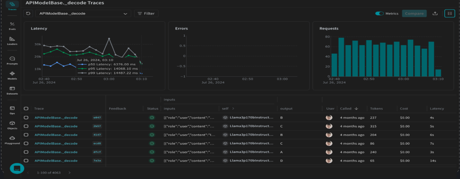This screenshot has height=179, width=460.
Task: Click the 315 tokens value
Action: [374, 126]
